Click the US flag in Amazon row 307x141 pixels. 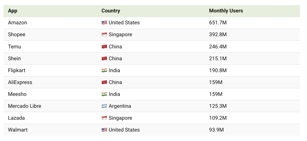[x=104, y=23]
